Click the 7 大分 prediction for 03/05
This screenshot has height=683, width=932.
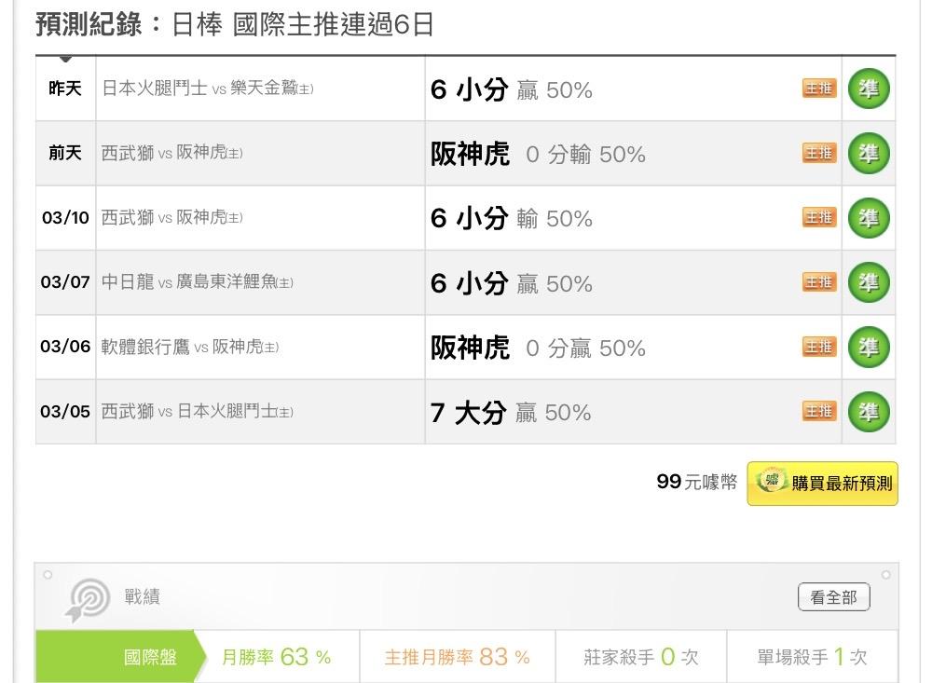[x=467, y=412]
